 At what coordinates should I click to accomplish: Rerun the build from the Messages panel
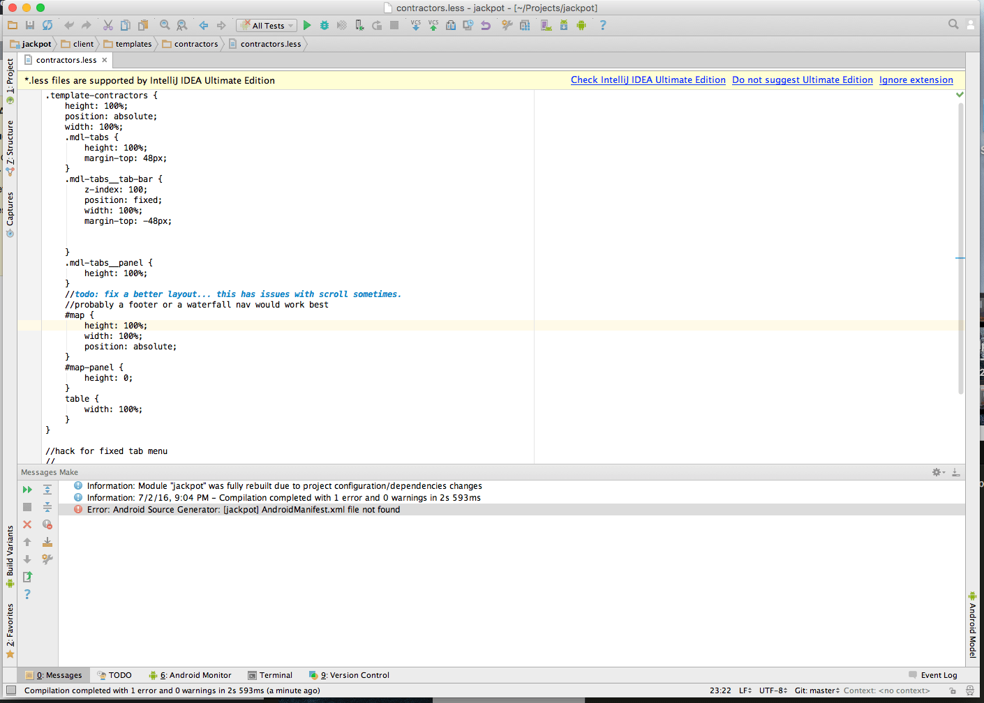coord(27,489)
